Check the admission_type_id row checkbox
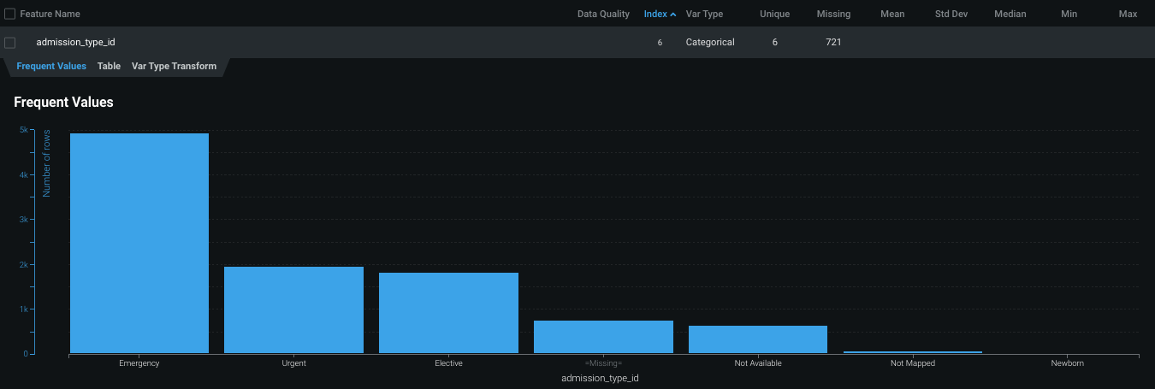The height and width of the screenshot is (389, 1155). [10, 43]
